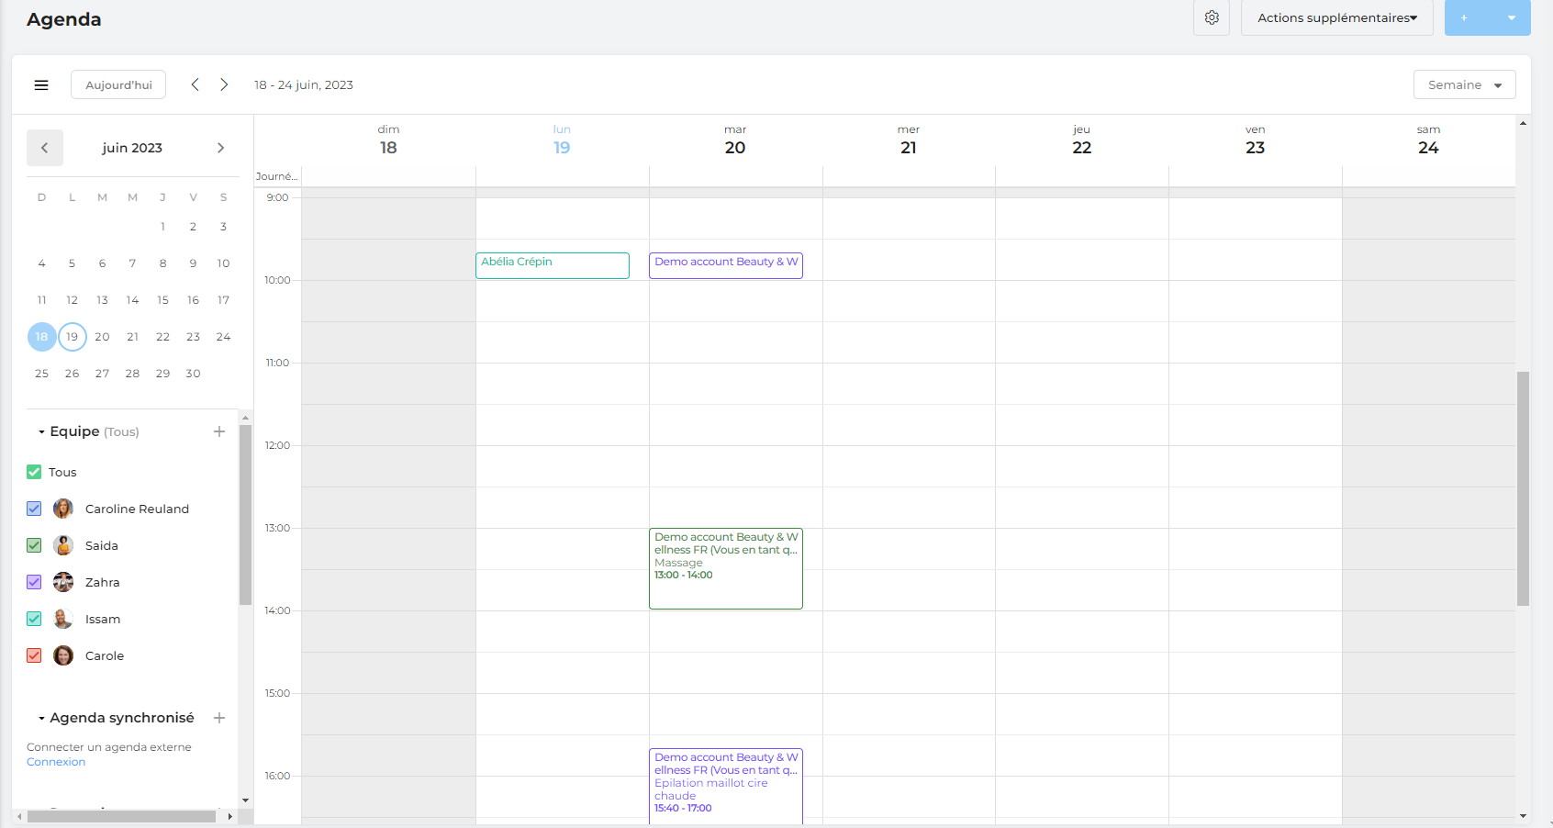Toggle Saida's calendar checkbox
The width and height of the screenshot is (1553, 828).
(x=34, y=545)
